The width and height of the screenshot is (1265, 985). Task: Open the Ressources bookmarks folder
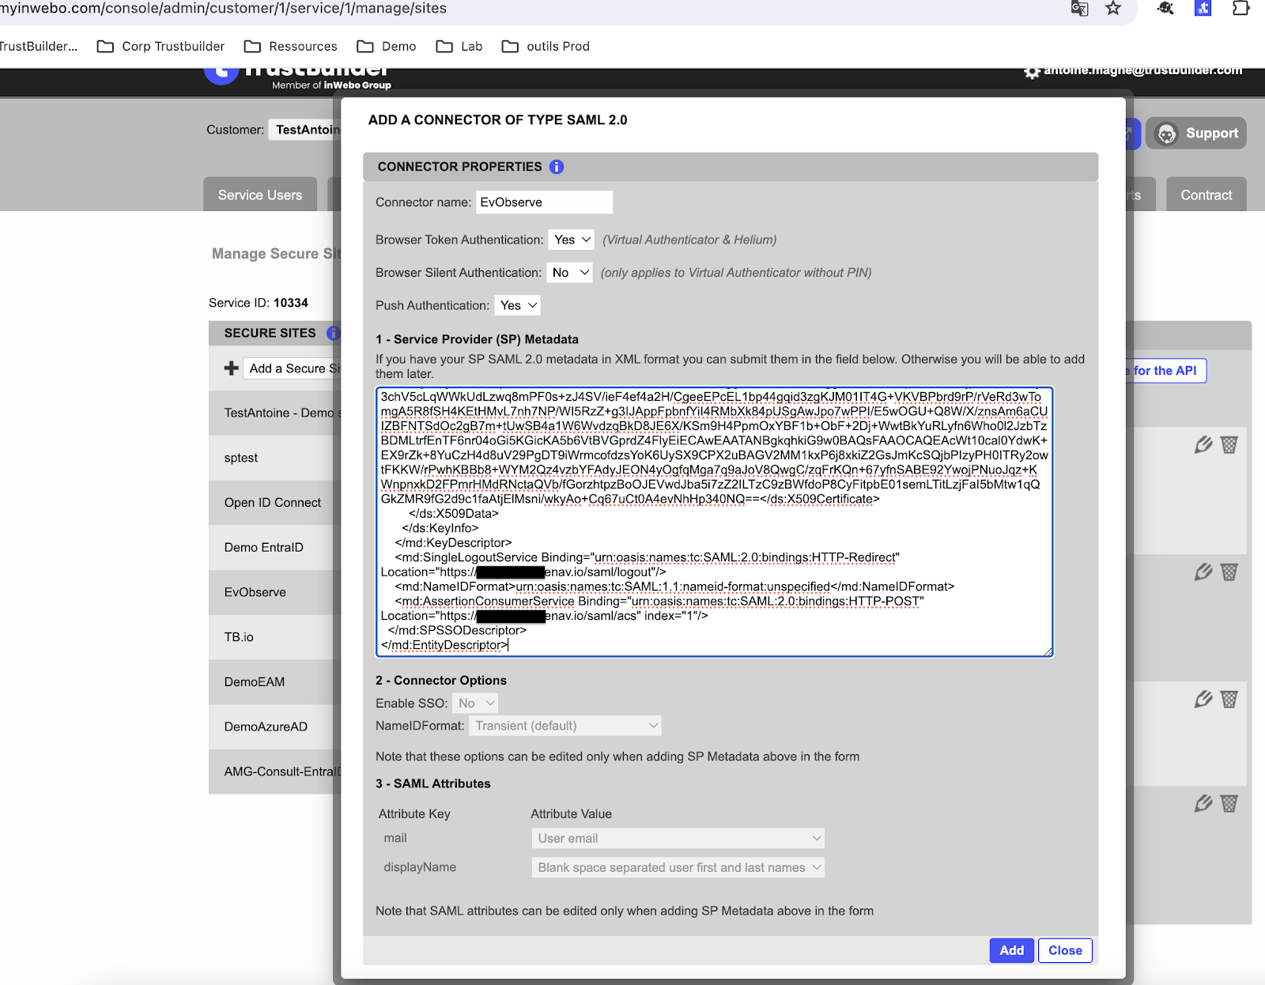coord(291,47)
